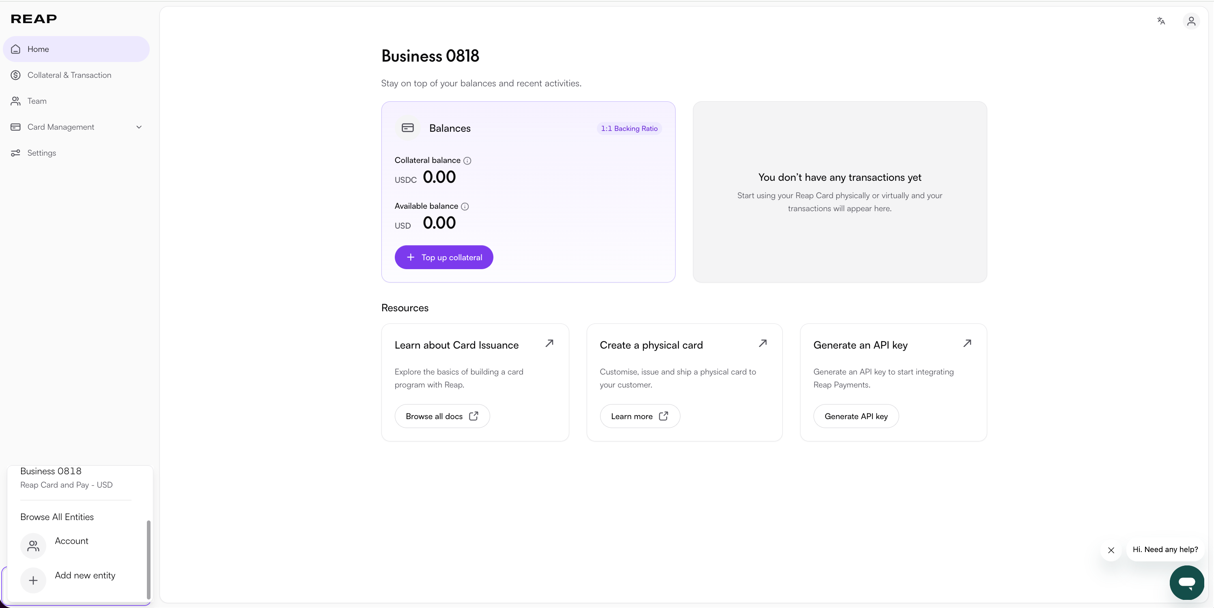Click Browse all docs button
Viewport: 1214px width, 608px height.
[x=442, y=416]
